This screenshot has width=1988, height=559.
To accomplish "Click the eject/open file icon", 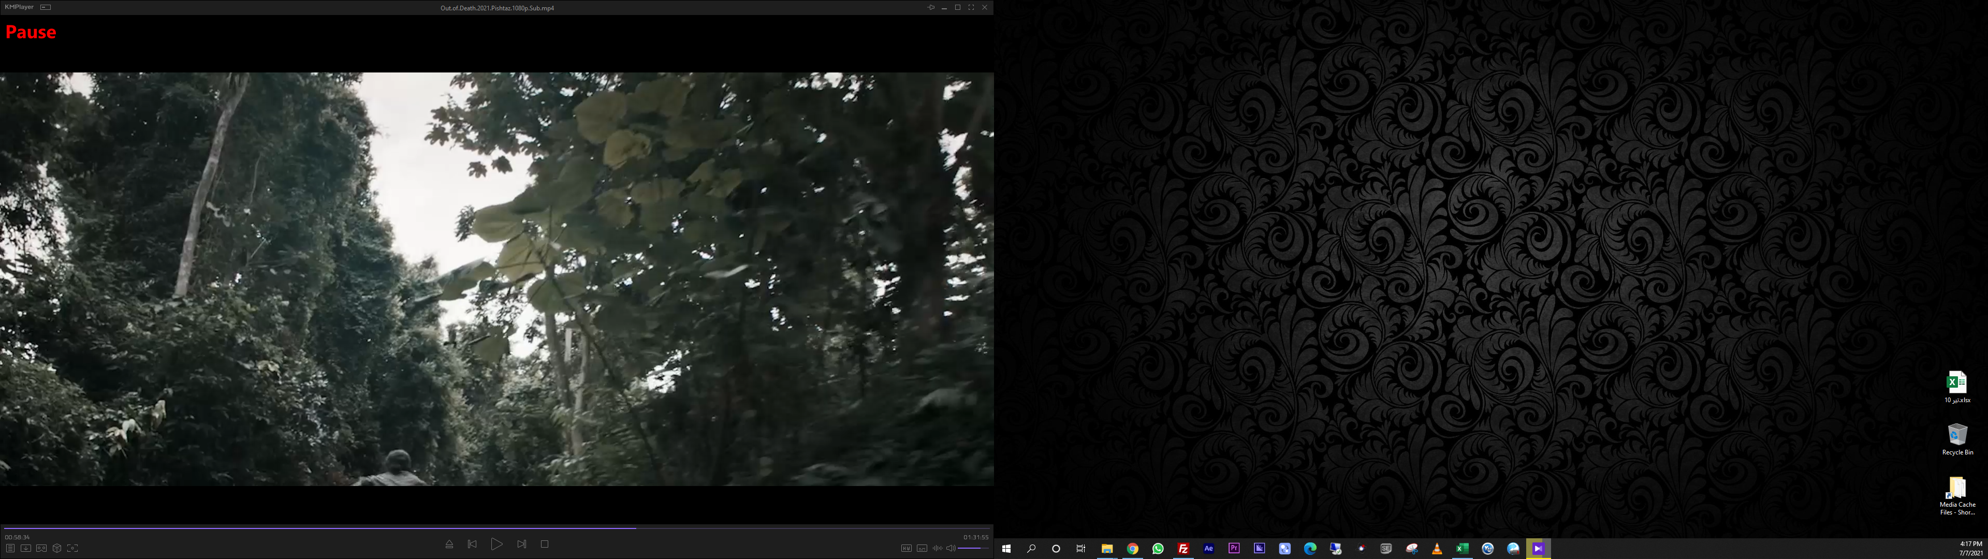I will pos(449,545).
